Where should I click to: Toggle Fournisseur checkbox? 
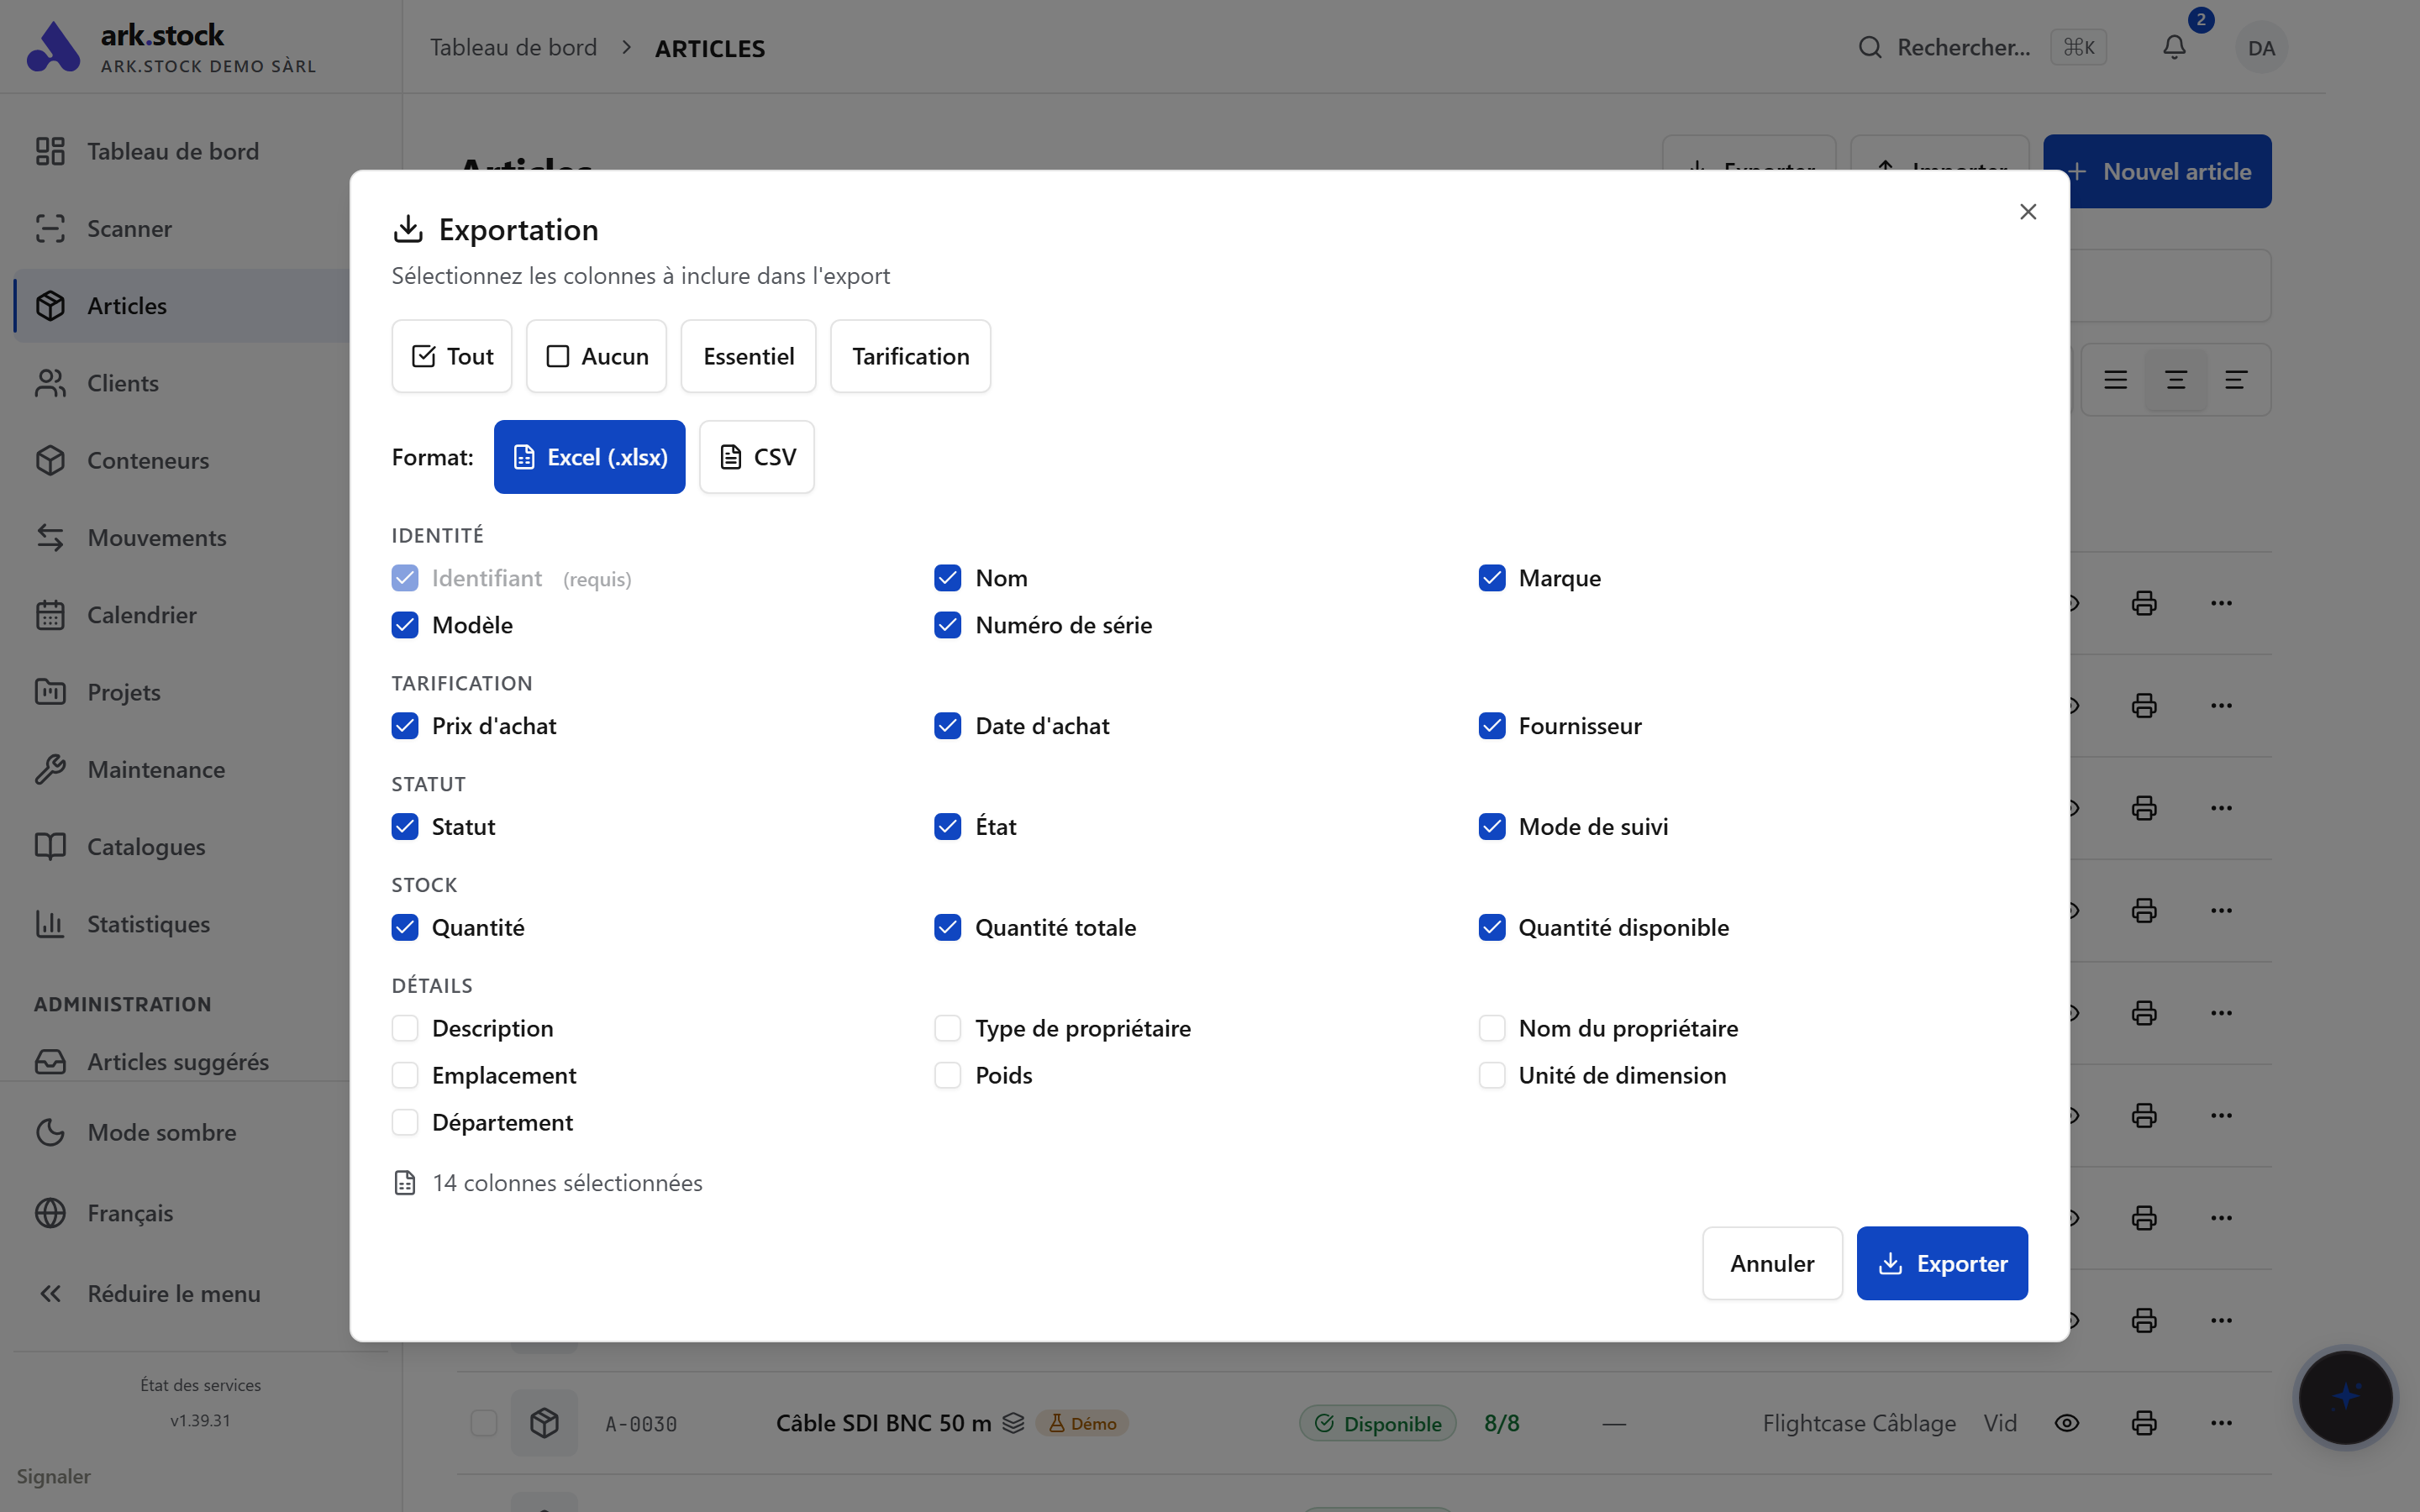point(1491,726)
